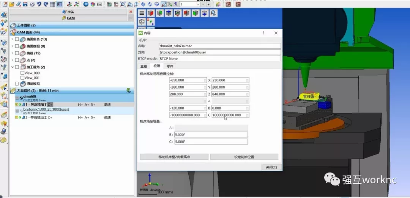
Task: Click the redo arrow in the toolbar
Action: tap(46, 4)
